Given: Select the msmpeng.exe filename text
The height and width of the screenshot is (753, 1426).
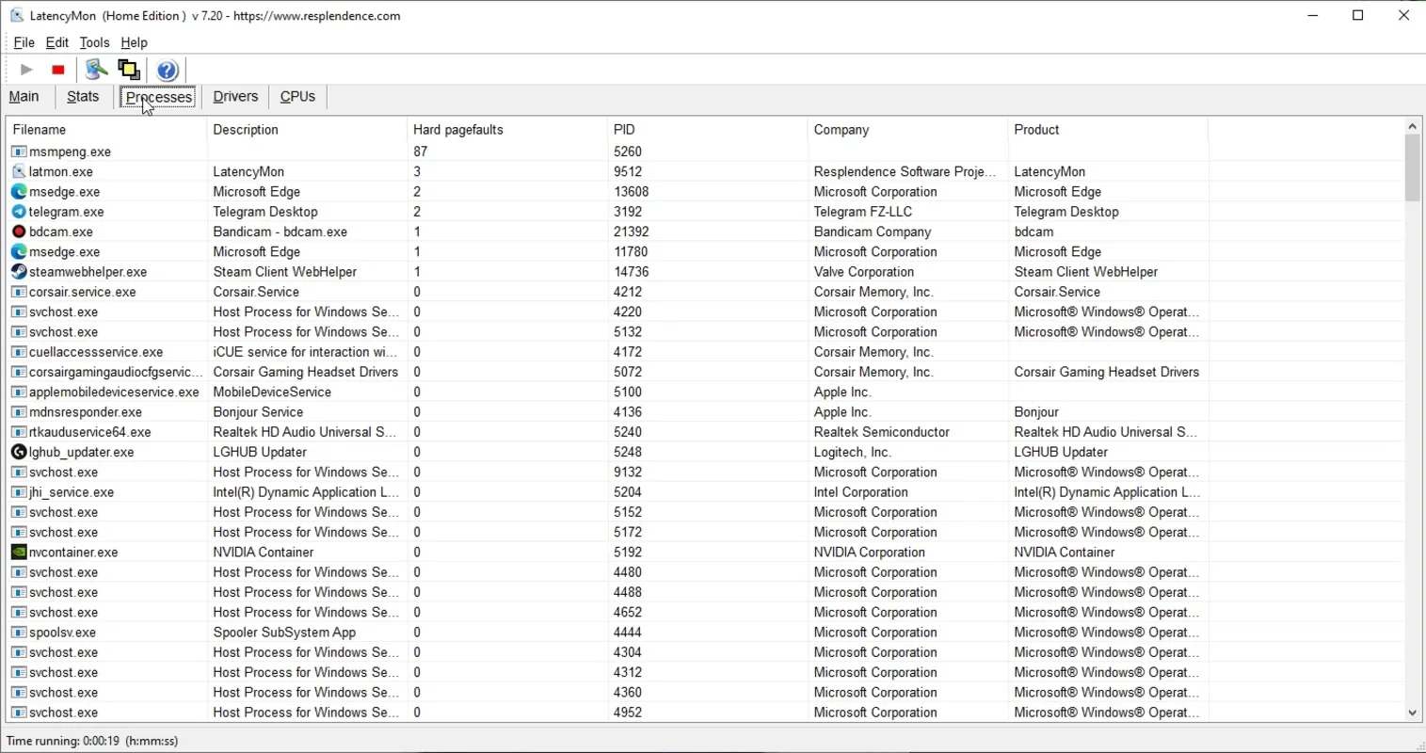Looking at the screenshot, I should pyautogui.click(x=71, y=152).
